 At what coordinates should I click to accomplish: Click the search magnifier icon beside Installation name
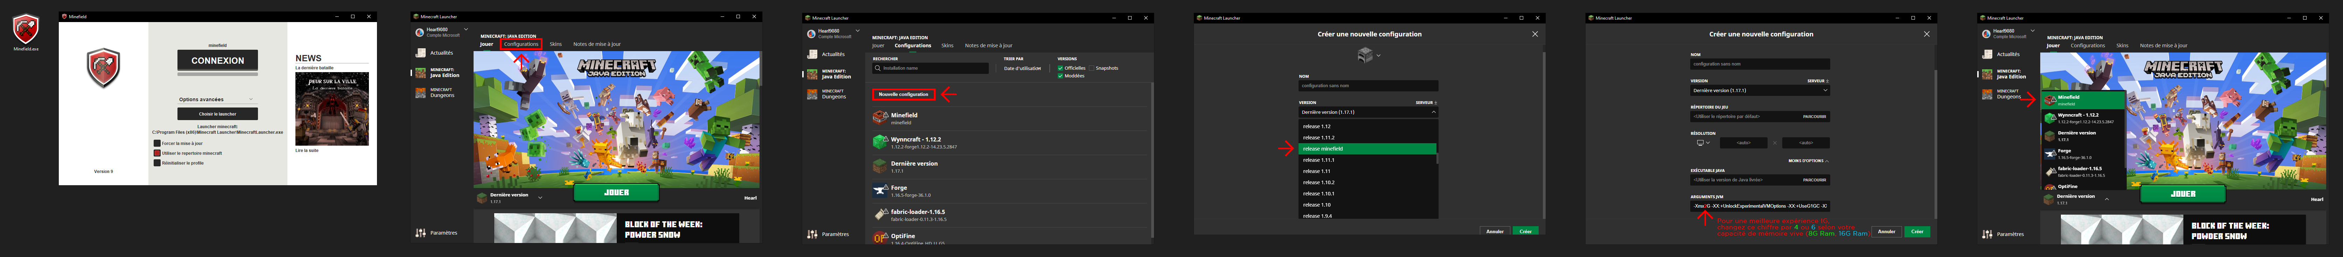click(878, 68)
